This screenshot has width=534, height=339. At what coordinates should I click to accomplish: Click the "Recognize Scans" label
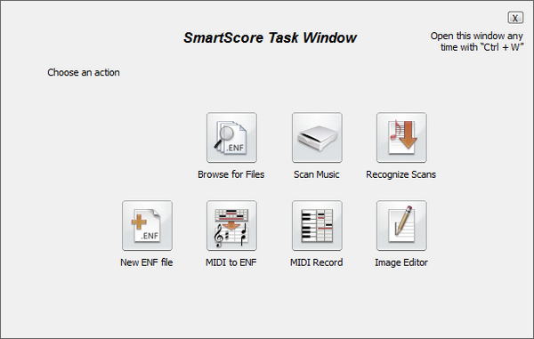coord(400,174)
